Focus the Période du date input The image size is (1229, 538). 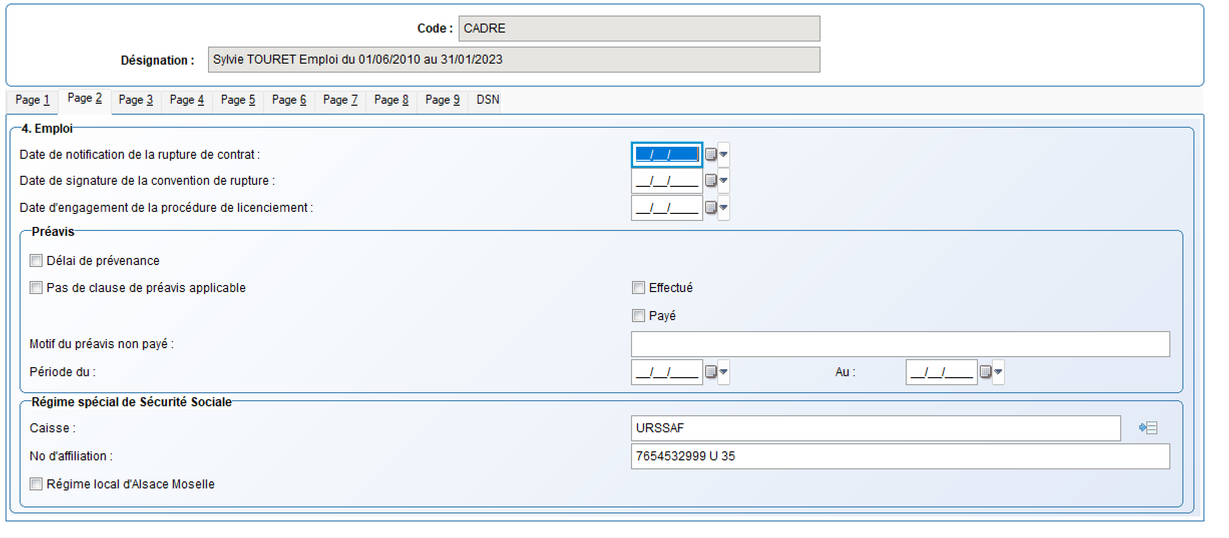pyautogui.click(x=667, y=372)
